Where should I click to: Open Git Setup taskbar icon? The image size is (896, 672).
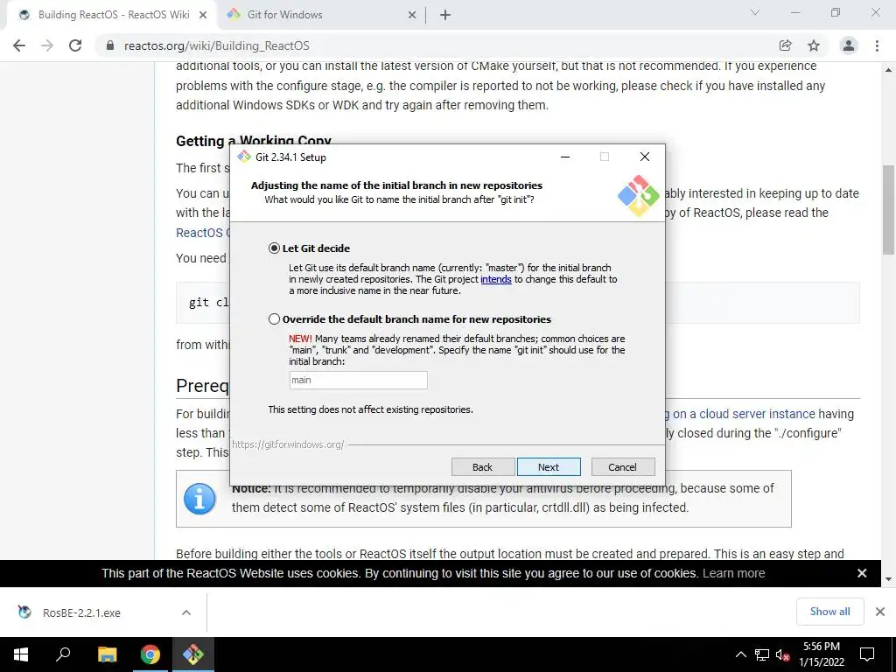193,654
